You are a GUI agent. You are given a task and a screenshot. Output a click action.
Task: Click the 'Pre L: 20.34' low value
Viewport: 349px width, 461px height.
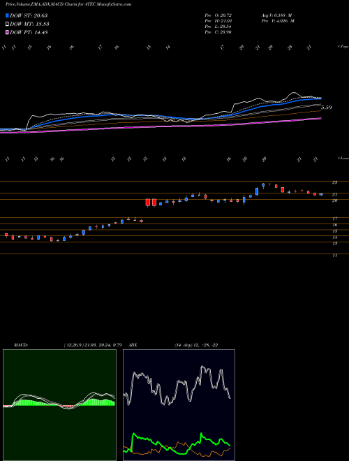(x=218, y=27)
